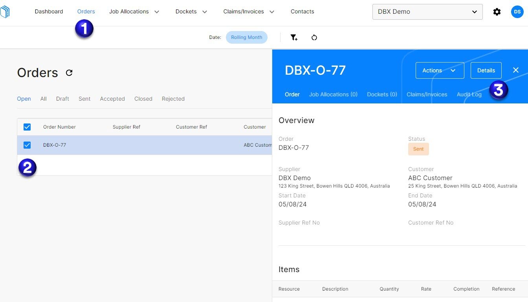Navigate to the Dashboard page
The height and width of the screenshot is (302, 528).
[x=49, y=11]
